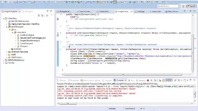Switch to the MyApplicat... editor tab
Image resolution: width=198 pixels, height=111 pixels.
pos(64,11)
